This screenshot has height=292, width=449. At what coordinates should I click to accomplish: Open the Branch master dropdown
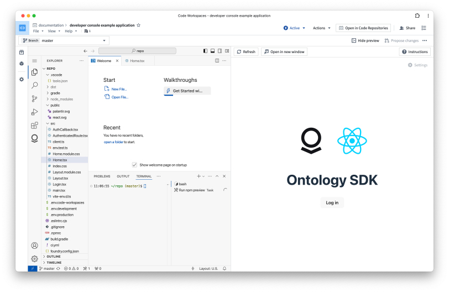coord(64,41)
